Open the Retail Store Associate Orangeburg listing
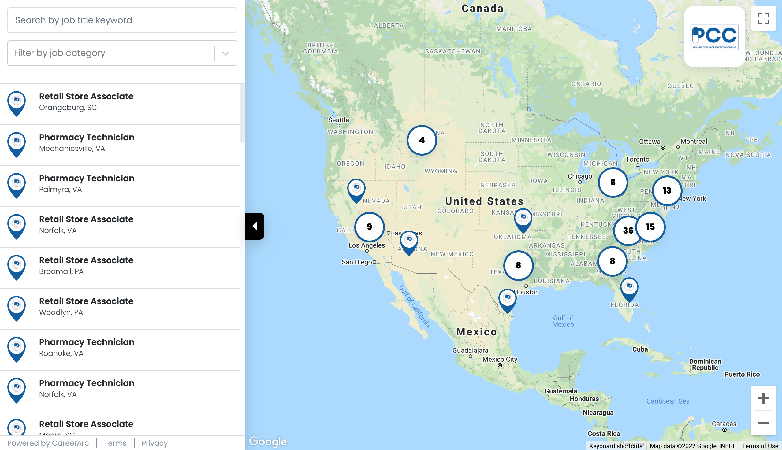Screen dimensions: 782x450 pyautogui.click(x=120, y=104)
